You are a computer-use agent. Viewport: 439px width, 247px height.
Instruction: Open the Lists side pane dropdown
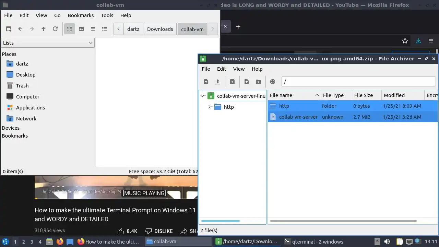pos(48,43)
